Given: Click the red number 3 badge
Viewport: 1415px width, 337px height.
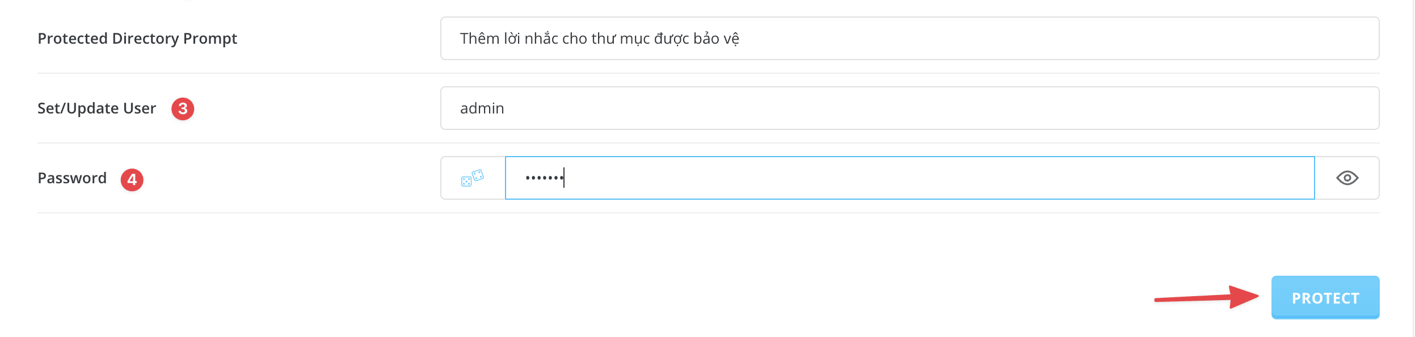Looking at the screenshot, I should (x=183, y=108).
